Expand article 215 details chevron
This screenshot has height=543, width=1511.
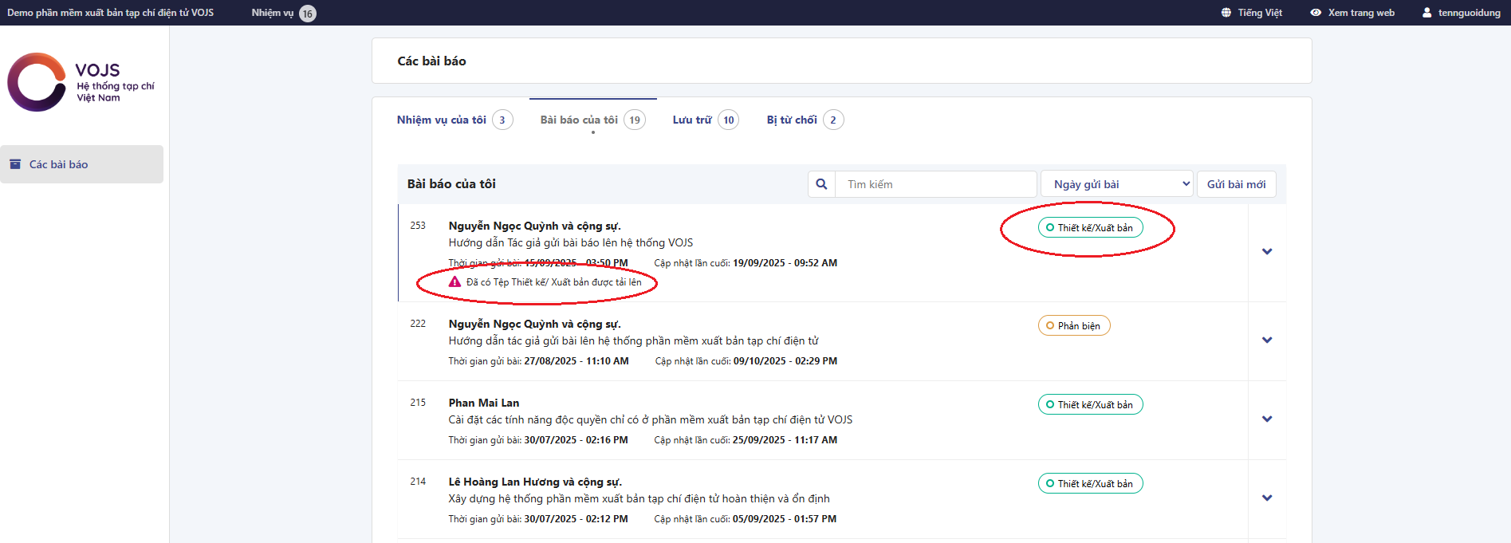tap(1266, 419)
